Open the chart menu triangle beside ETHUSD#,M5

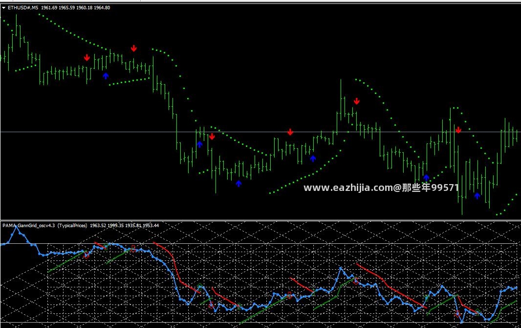pyautogui.click(x=3, y=8)
